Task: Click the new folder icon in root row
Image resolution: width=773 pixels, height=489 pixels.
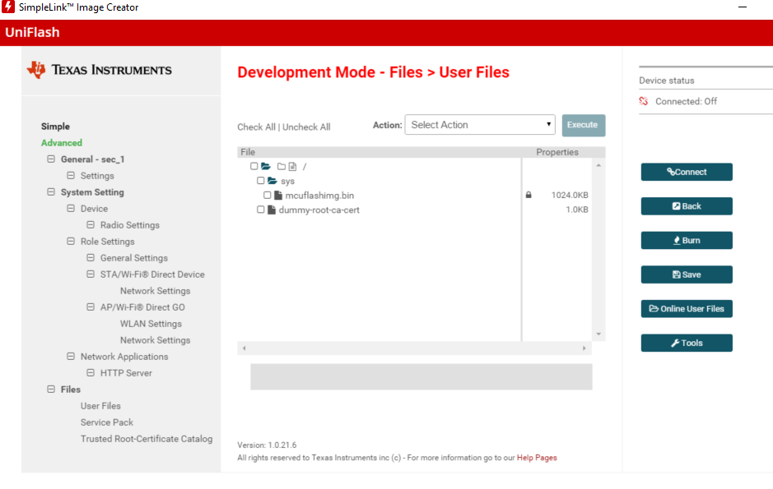Action: tap(282, 166)
